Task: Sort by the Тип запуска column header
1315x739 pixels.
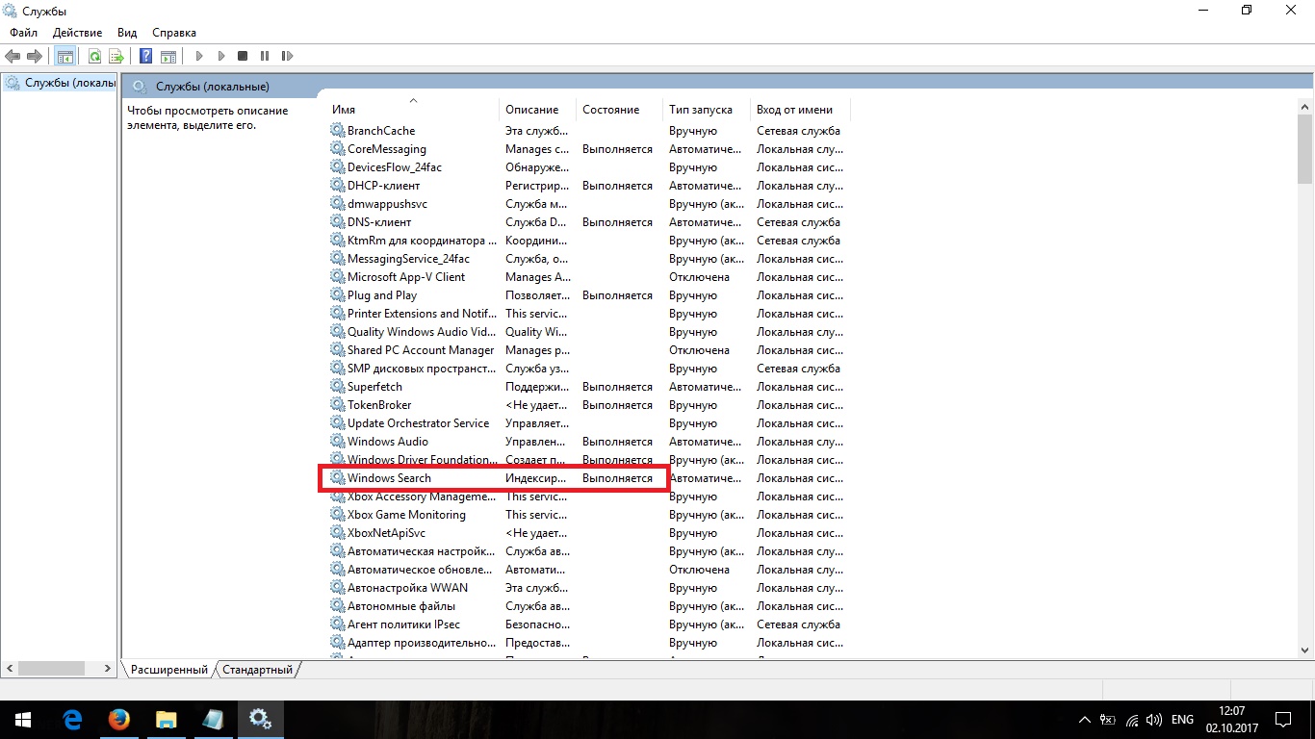Action: [x=706, y=110]
